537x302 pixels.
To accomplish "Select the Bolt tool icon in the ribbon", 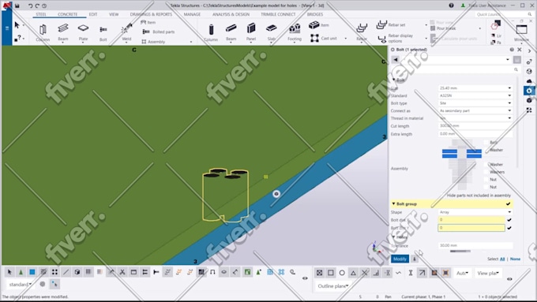I will click(103, 29).
